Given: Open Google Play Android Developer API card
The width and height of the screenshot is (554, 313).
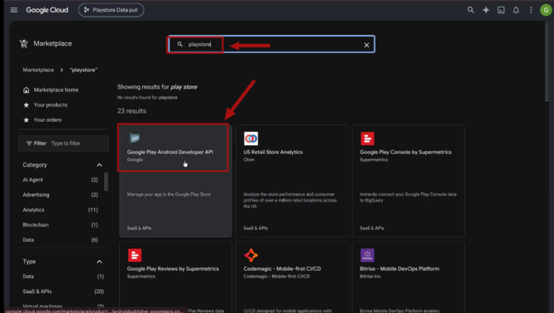Looking at the screenshot, I should (175, 181).
